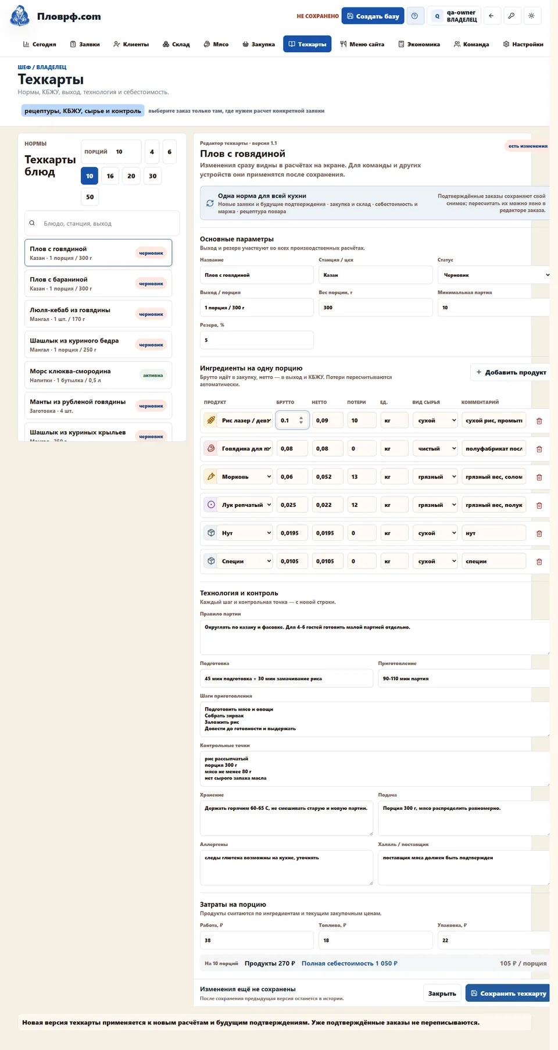Open the Статус dropdown showing Черновик
This screenshot has width=558, height=1050.
(x=495, y=275)
